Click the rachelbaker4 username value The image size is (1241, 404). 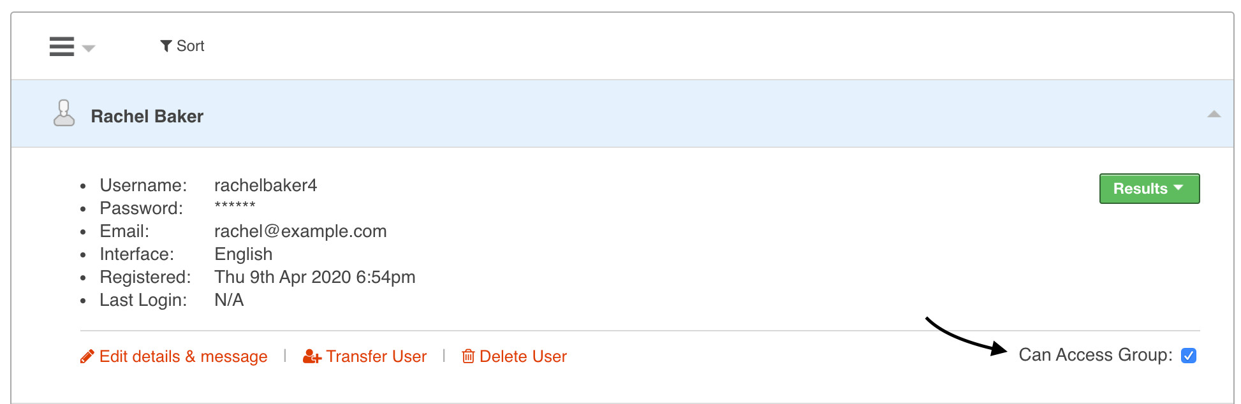[x=265, y=185]
